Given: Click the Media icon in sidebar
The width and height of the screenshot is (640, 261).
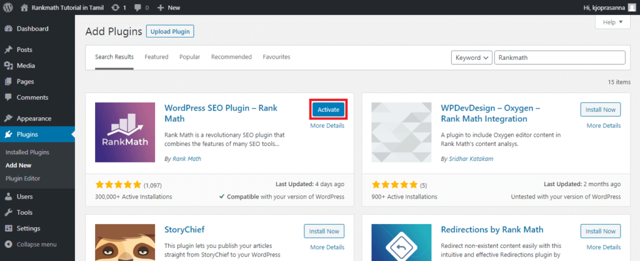Looking at the screenshot, I should click(8, 66).
